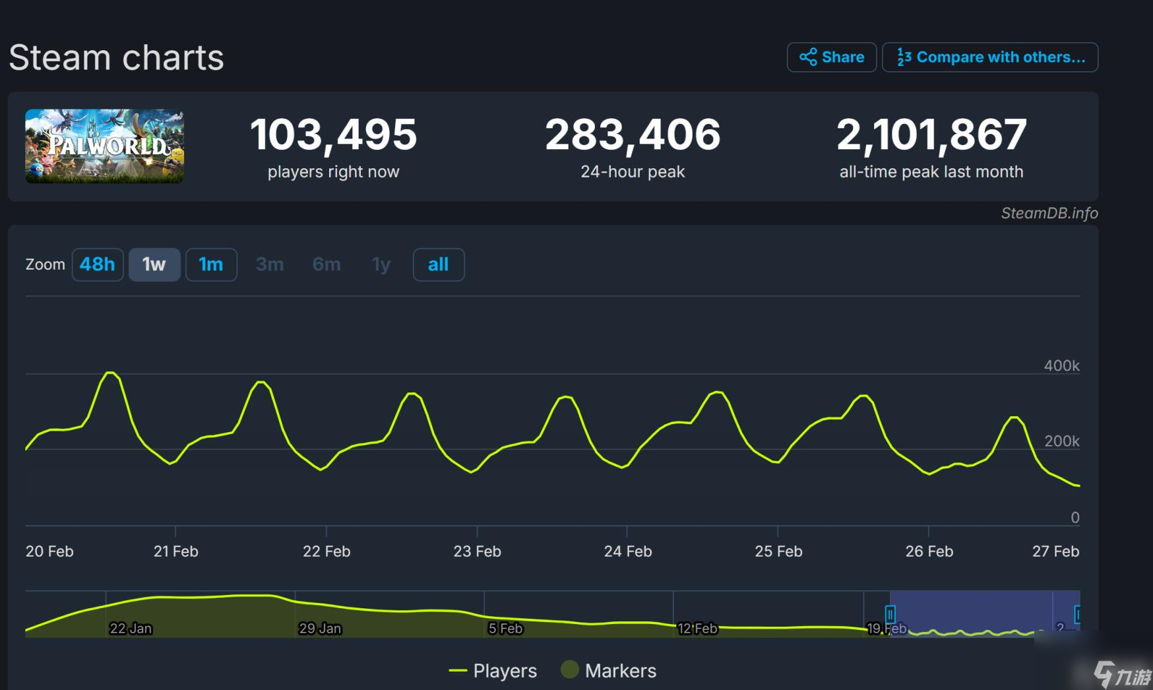This screenshot has width=1153, height=690.
Task: Click the Share button
Action: click(831, 57)
